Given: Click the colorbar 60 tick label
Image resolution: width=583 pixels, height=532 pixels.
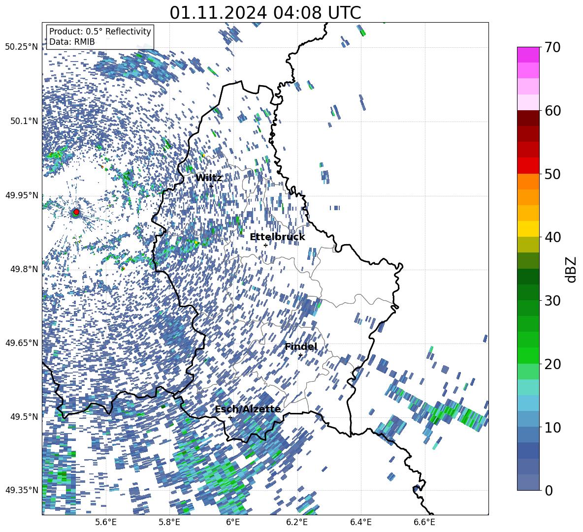Looking at the screenshot, I should coord(552,111).
